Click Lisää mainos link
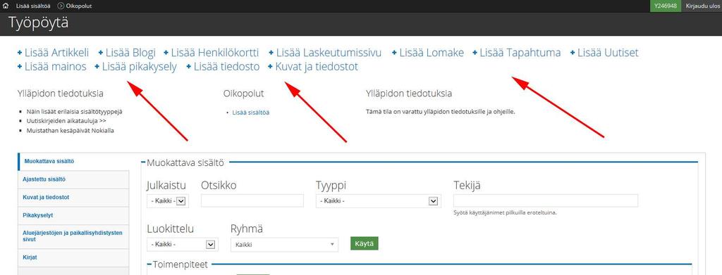 click(x=55, y=67)
